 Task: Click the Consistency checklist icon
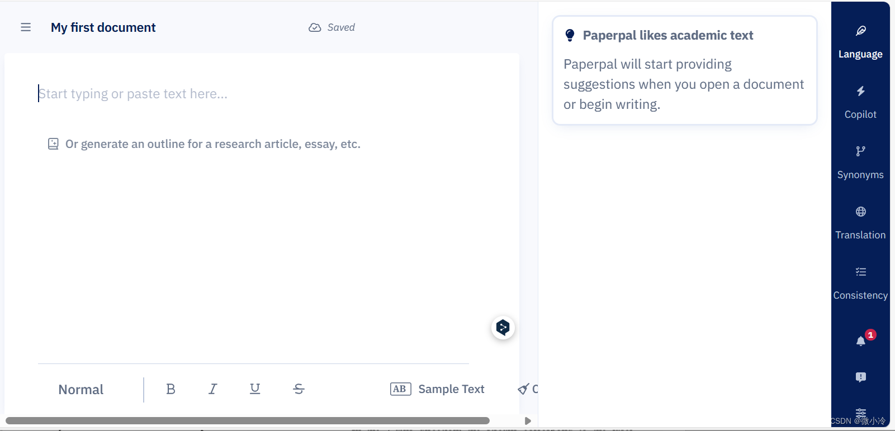pos(861,272)
